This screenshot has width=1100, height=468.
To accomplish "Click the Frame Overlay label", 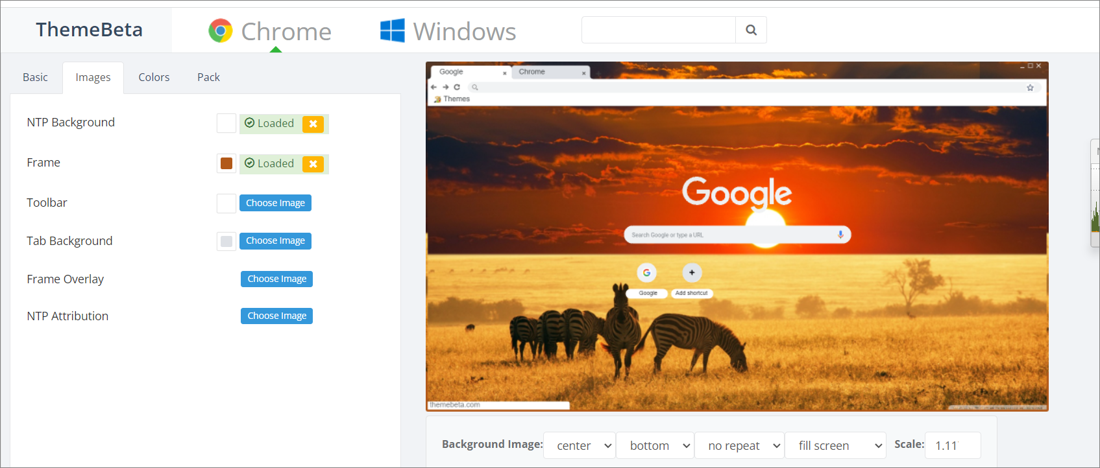I will [65, 279].
